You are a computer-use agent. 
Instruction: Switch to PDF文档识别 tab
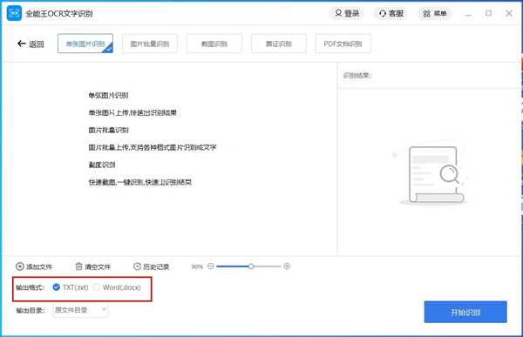(343, 44)
